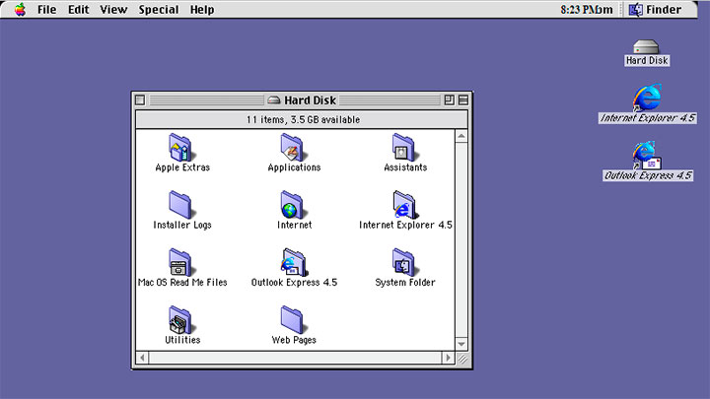
Task: Click the horizontal scrollbar left arrow
Action: coord(142,358)
